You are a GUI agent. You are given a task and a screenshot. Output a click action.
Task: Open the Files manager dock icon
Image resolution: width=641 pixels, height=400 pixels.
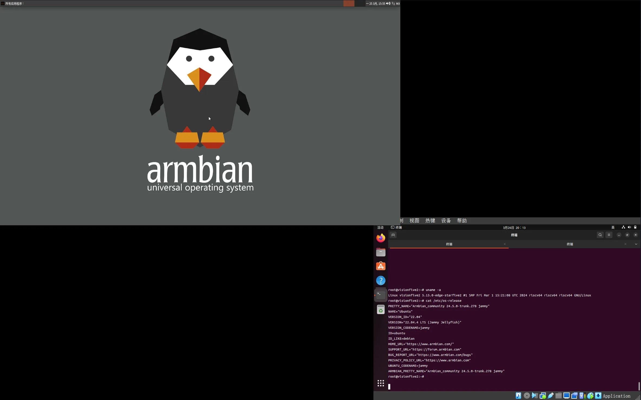(x=381, y=252)
